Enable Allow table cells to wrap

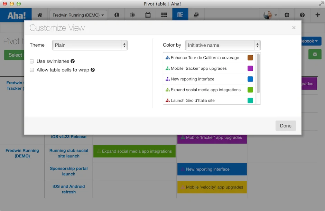32,70
